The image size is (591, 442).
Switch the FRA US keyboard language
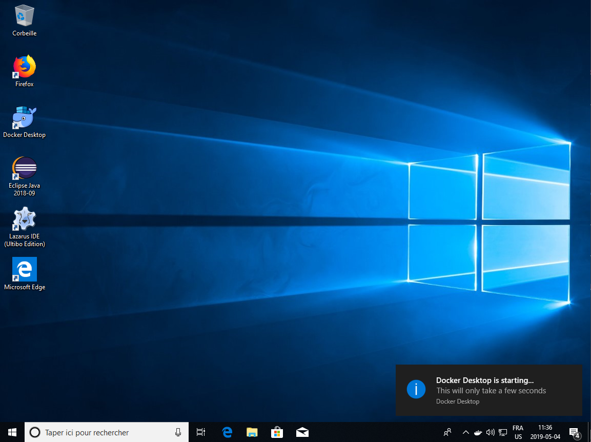pyautogui.click(x=518, y=432)
